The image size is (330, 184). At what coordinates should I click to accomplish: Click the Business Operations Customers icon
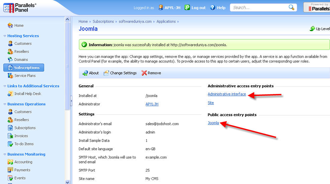(10, 112)
